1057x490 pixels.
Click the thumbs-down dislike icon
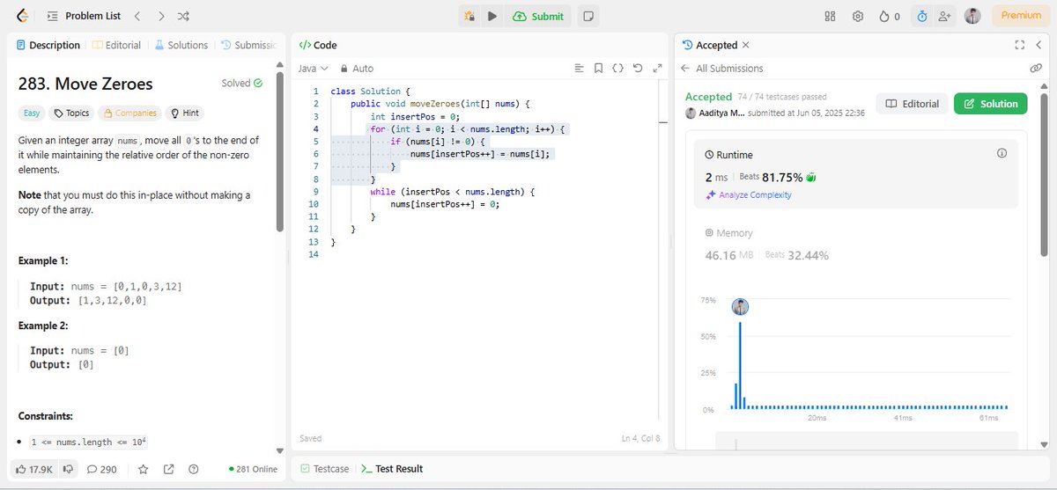coord(67,469)
